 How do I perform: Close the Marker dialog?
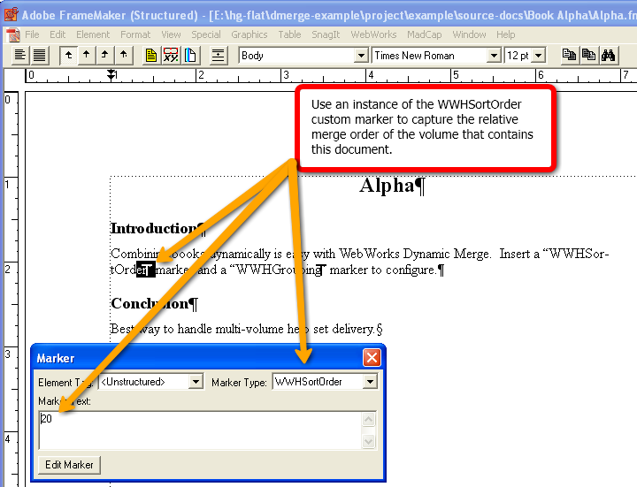(372, 358)
